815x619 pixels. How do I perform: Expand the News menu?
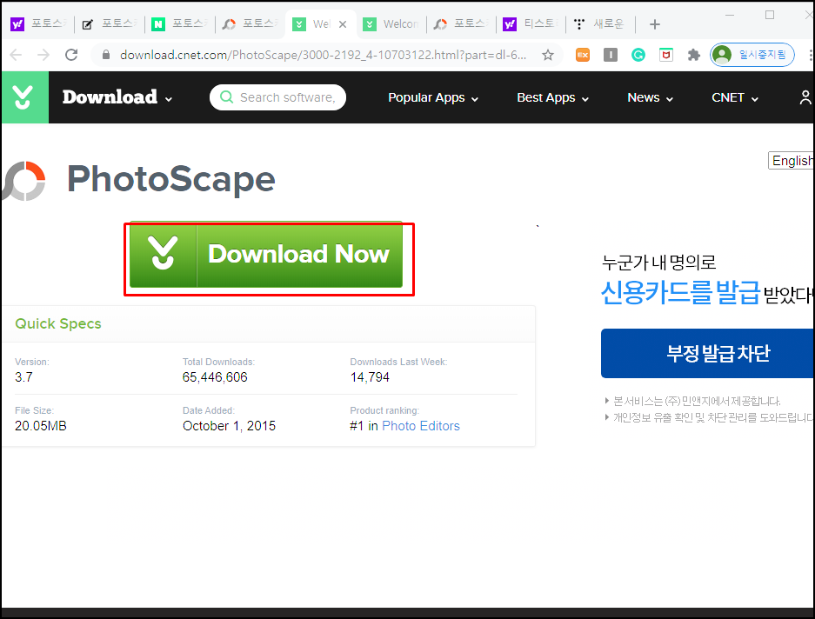pos(650,97)
